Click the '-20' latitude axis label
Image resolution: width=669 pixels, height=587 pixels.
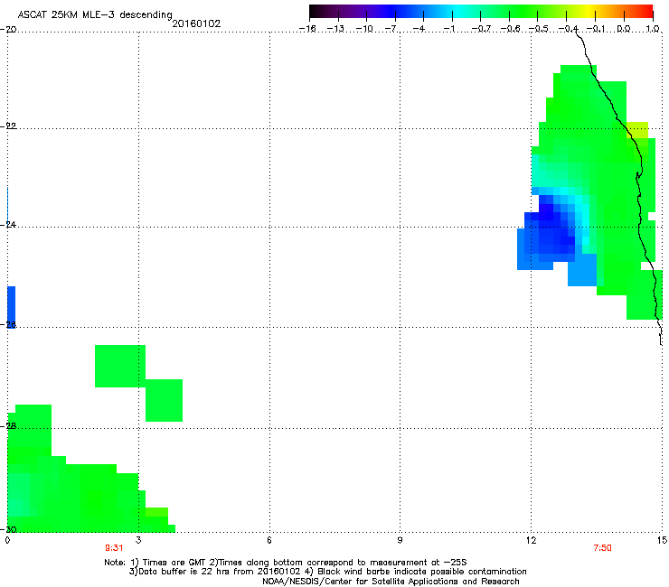pos(8,29)
